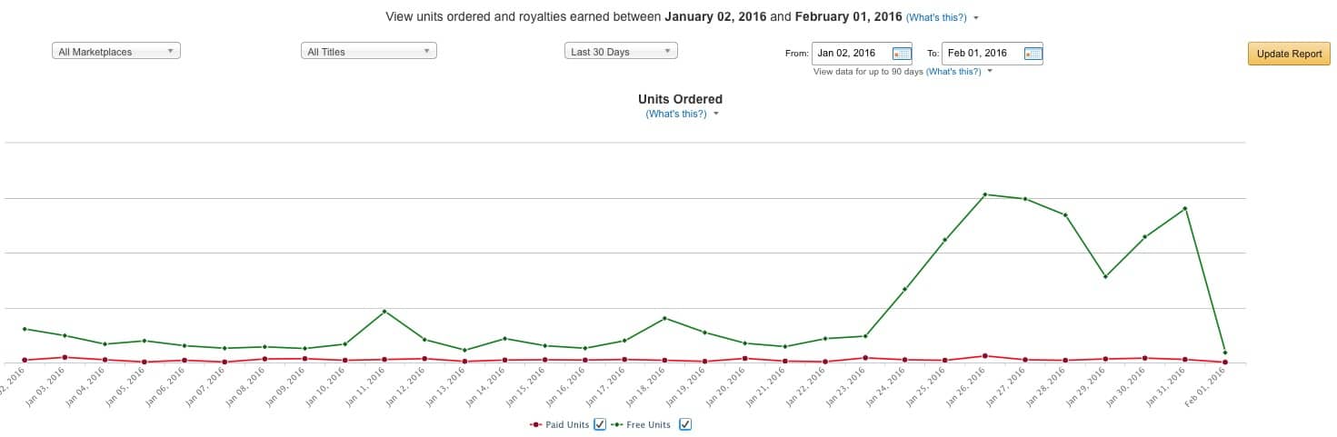1337x437 pixels.
Task: Click the red Paid Units legend marker
Action: point(536,424)
